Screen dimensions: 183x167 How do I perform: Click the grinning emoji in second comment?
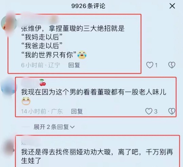pyautogui.click(x=26, y=101)
